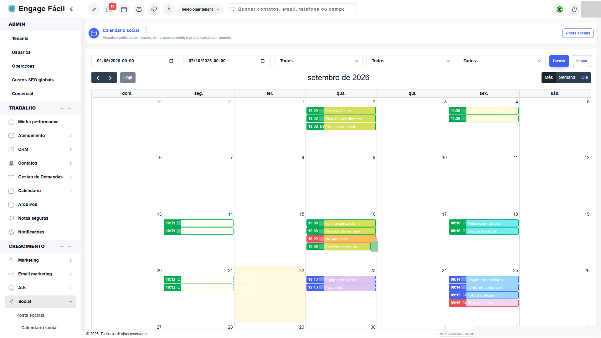The height and width of the screenshot is (338, 601).
Task: Open Tenants in the ADMIN menu
Action: pyautogui.click(x=20, y=39)
